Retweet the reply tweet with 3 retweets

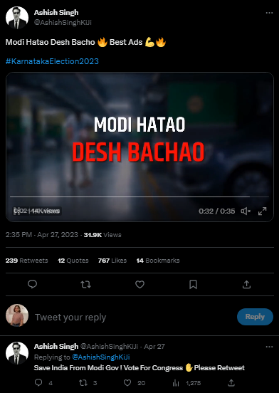pyautogui.click(x=83, y=383)
